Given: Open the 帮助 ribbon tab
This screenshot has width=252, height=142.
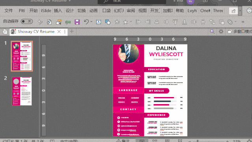Looking at the screenshot, I should click(180, 11).
